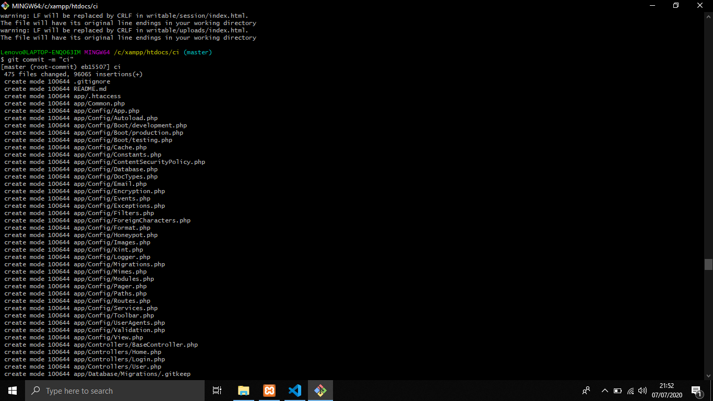
Task: Click the "app/Config/ForeignCharacters.php" line
Action: 97,220
